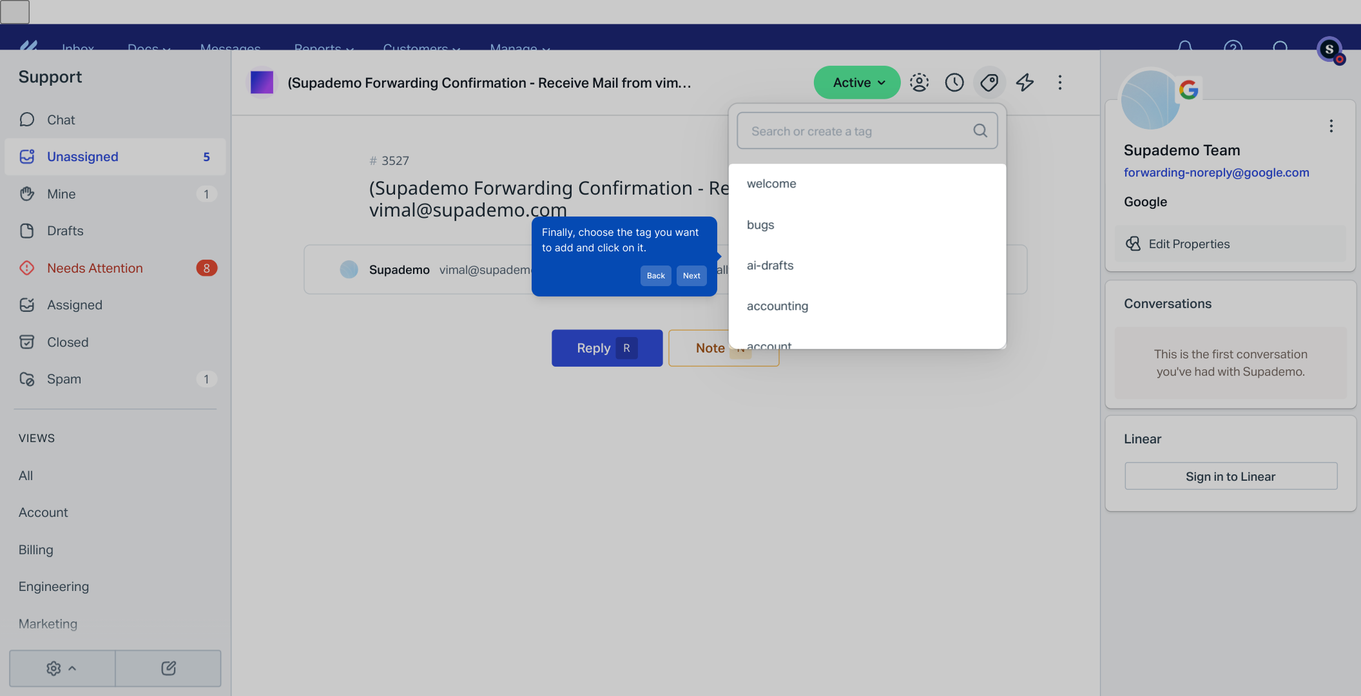Click the Unassigned inbox icon
Viewport: 1361px width, 696px height.
coord(27,157)
